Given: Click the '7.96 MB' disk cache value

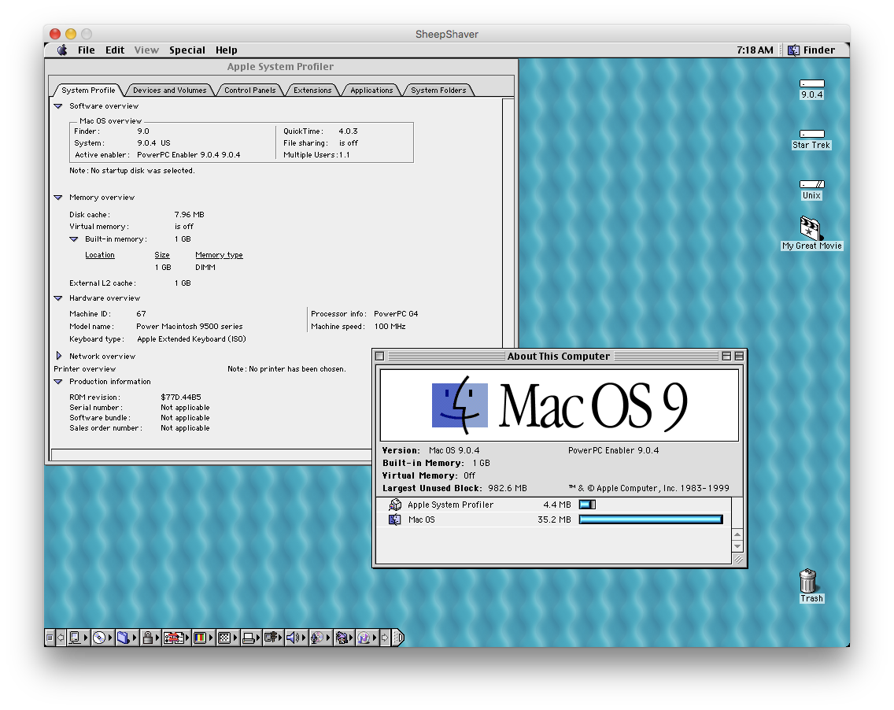Looking at the screenshot, I should [x=190, y=214].
